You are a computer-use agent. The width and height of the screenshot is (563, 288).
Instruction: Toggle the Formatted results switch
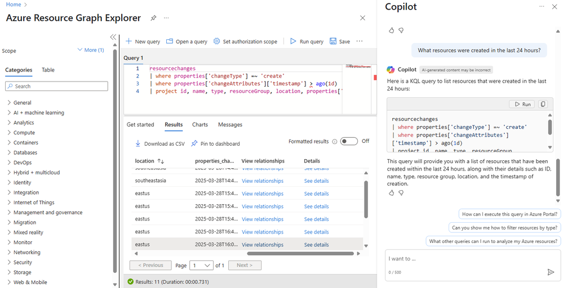coord(349,141)
